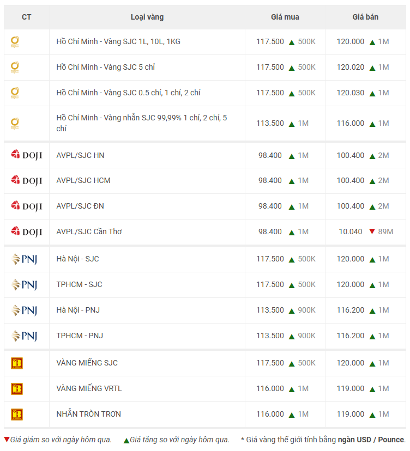Image resolution: width=410 pixels, height=451 pixels.
Task: Select 'Hồ Chí Minh - Vàng SJC 5 chỉ' text
Action: pyautogui.click(x=106, y=68)
